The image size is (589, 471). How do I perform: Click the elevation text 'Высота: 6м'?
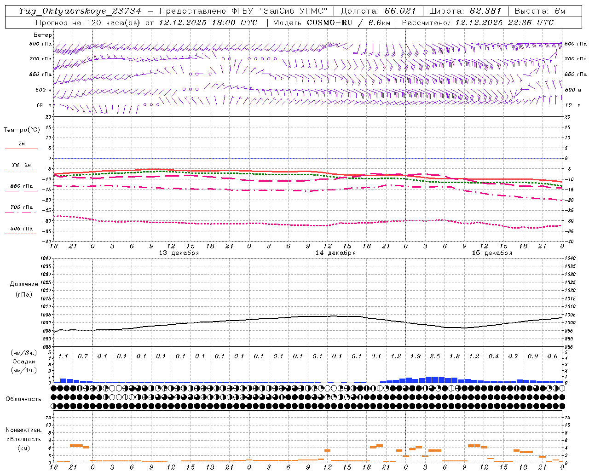click(539, 11)
